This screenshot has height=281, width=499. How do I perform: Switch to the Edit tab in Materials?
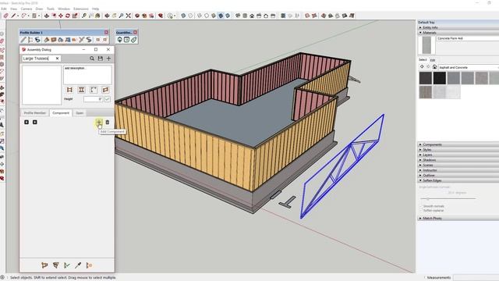(x=433, y=60)
